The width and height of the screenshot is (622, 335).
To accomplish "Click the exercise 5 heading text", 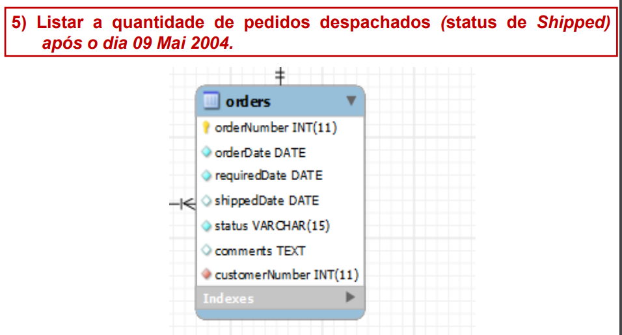I will [x=310, y=33].
